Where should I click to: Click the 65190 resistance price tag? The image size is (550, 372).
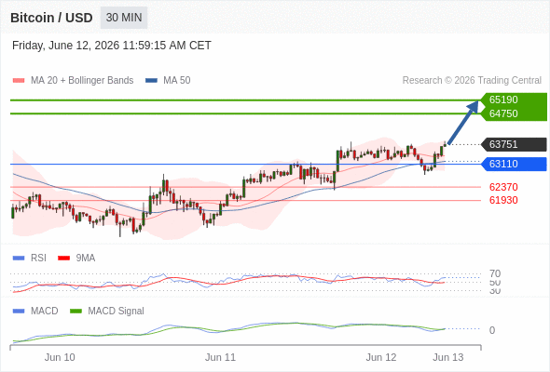[x=514, y=100]
